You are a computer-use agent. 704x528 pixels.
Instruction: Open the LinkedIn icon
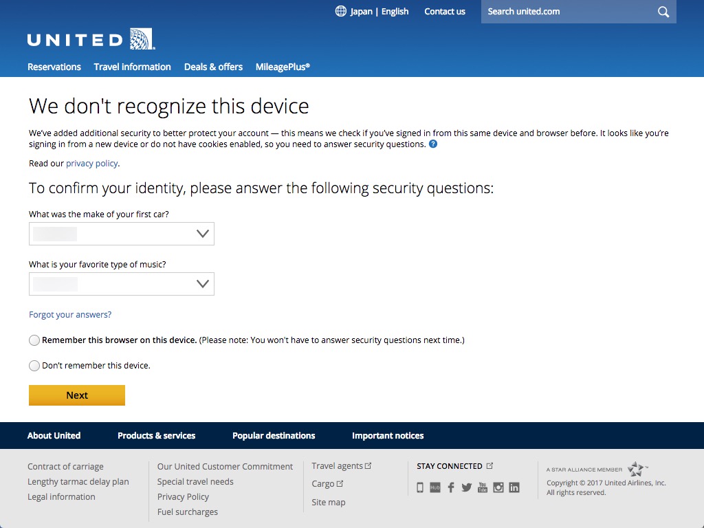coord(514,487)
